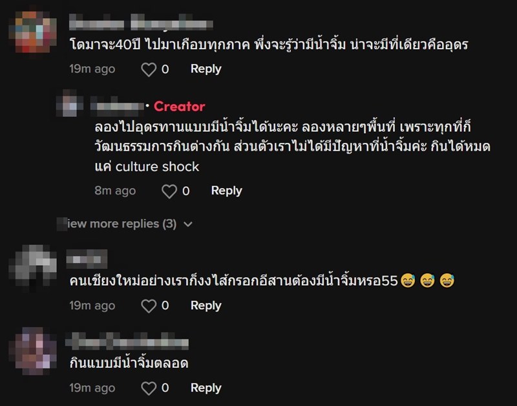Toggle like count on the creator's reply
Screen dimensions: 517x406
pos(169,191)
